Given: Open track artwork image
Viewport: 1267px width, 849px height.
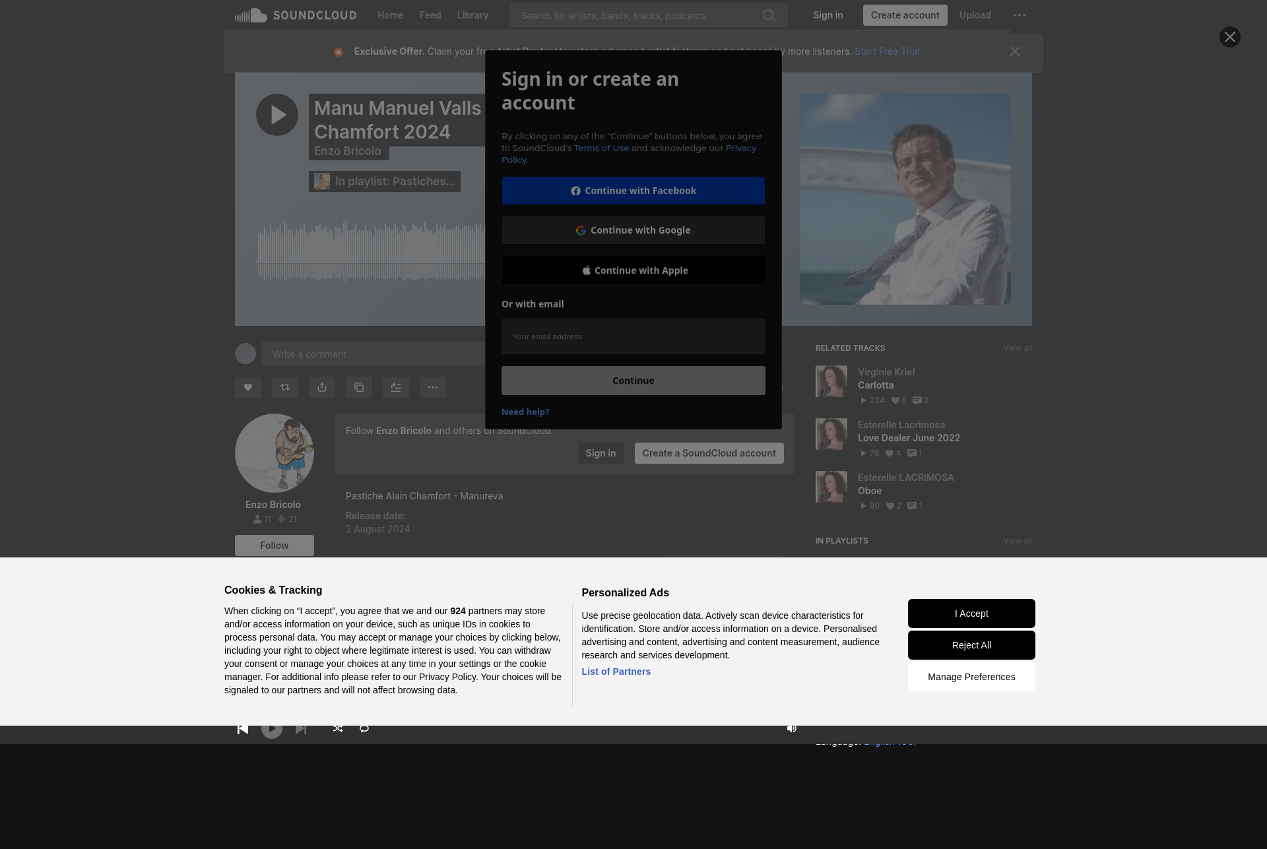Looking at the screenshot, I should tap(905, 199).
